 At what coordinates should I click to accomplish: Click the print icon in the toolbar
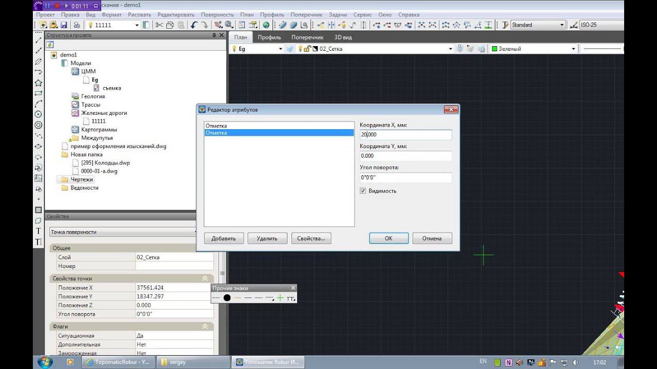tap(76, 25)
